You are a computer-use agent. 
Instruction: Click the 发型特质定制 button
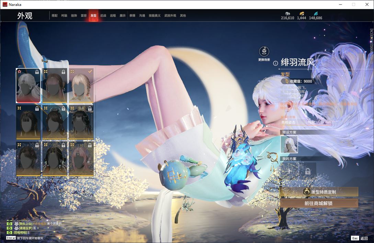pyautogui.click(x=319, y=192)
